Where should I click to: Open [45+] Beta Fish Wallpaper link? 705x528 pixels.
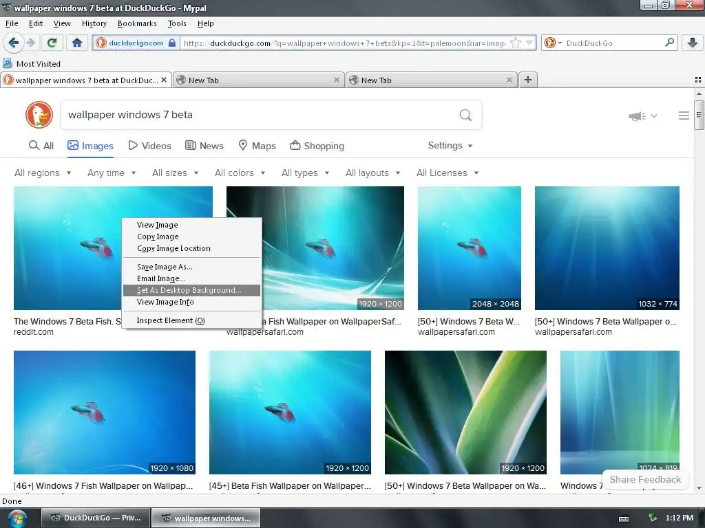pyautogui.click(x=290, y=486)
